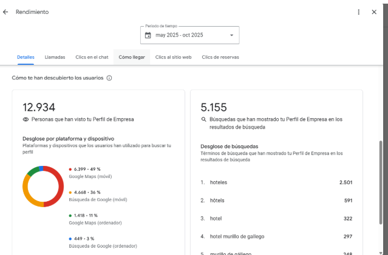This screenshot has height=255, width=388.
Task: Expand the time period dropdown arrow
Action: (231, 35)
